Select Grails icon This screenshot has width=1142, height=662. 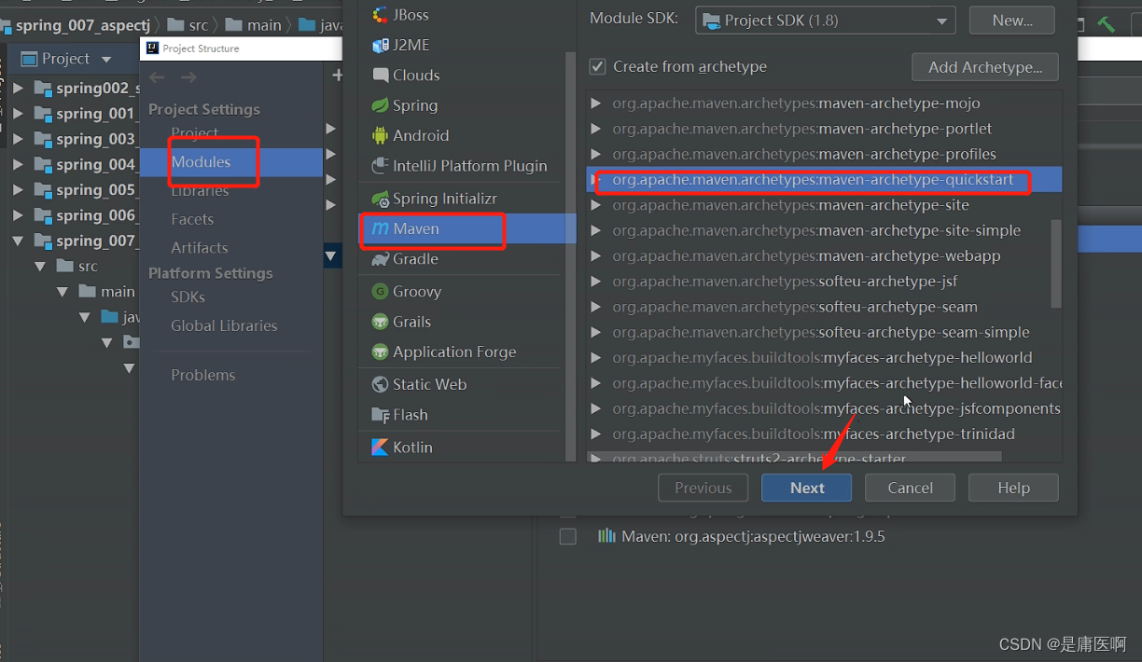coord(380,322)
